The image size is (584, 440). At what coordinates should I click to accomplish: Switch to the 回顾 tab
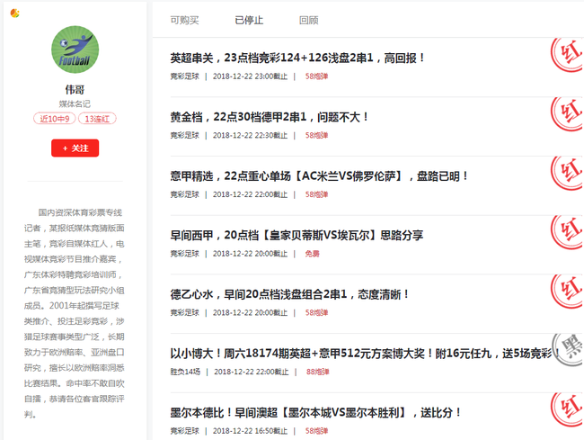click(309, 20)
